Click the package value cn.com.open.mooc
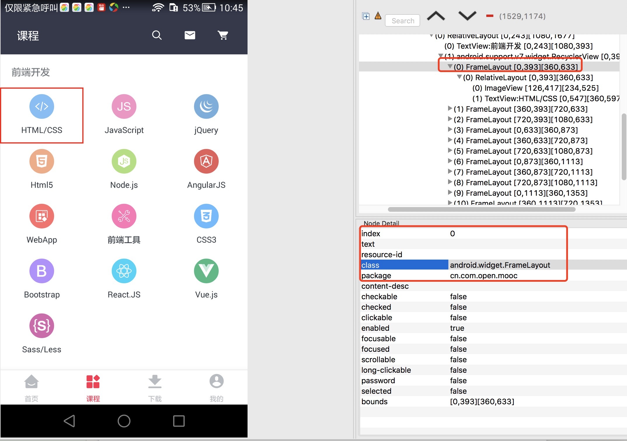 pyautogui.click(x=484, y=276)
